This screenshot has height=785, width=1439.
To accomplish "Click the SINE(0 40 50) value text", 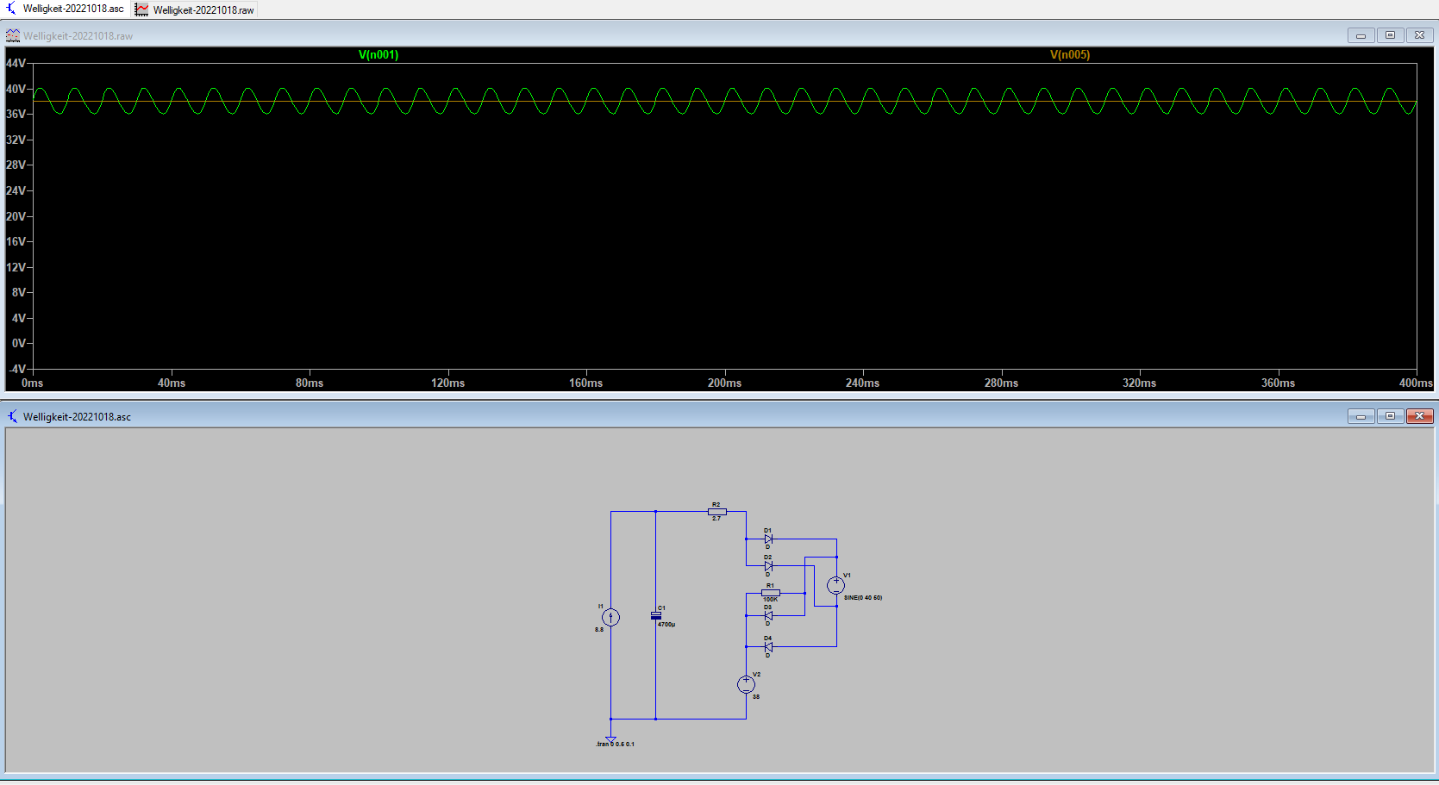I will 863,597.
